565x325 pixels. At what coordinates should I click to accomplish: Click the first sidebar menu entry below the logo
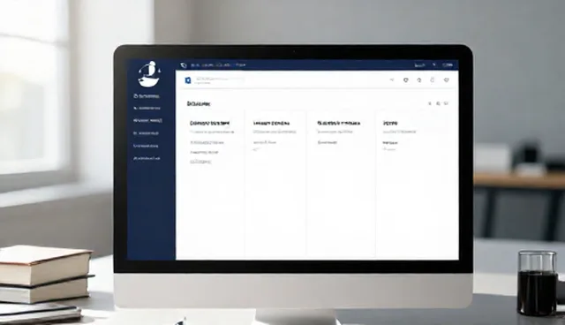click(147, 96)
